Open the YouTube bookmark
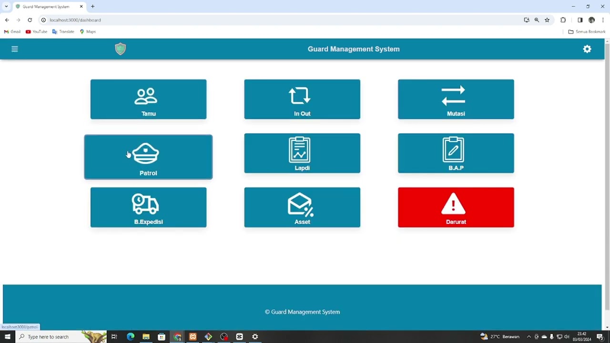Image resolution: width=610 pixels, height=343 pixels. [x=37, y=31]
